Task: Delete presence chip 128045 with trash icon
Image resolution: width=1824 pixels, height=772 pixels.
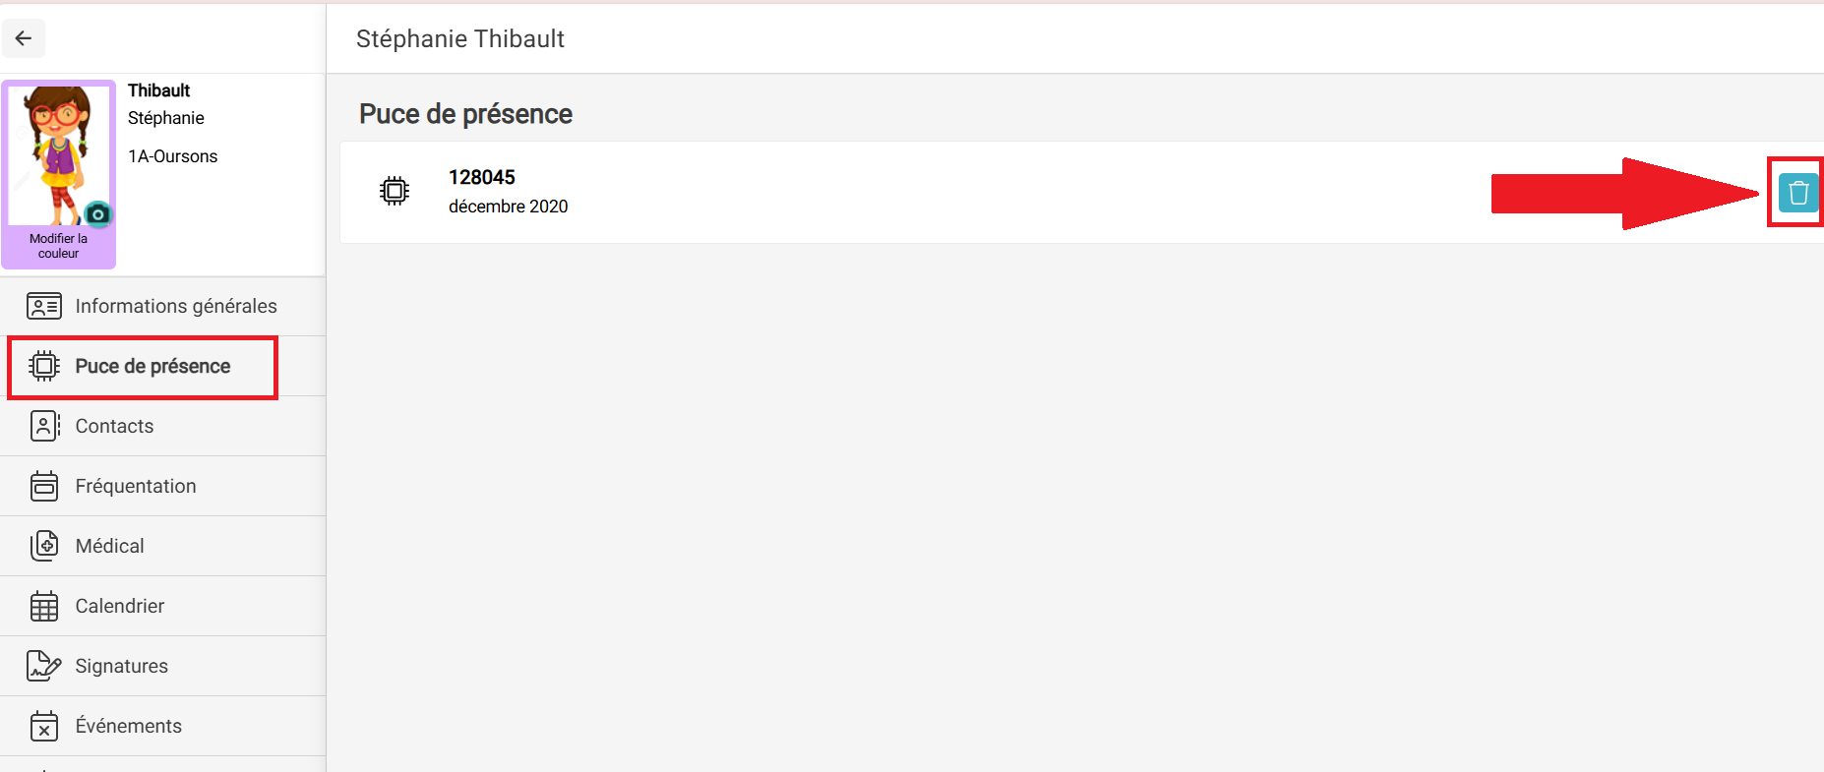Action: tap(1797, 193)
